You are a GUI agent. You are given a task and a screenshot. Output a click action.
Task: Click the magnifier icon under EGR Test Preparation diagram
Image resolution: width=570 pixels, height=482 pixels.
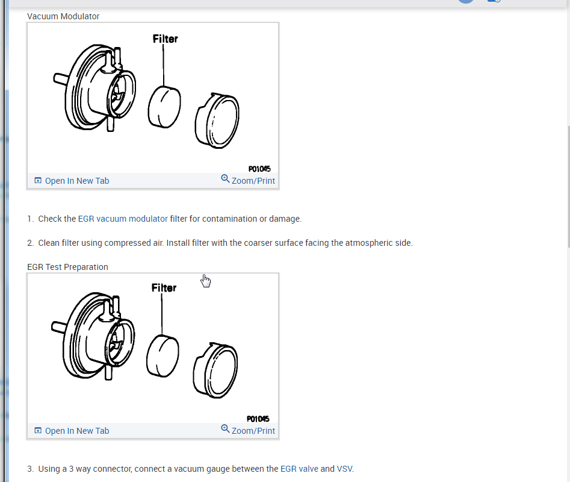pyautogui.click(x=225, y=428)
